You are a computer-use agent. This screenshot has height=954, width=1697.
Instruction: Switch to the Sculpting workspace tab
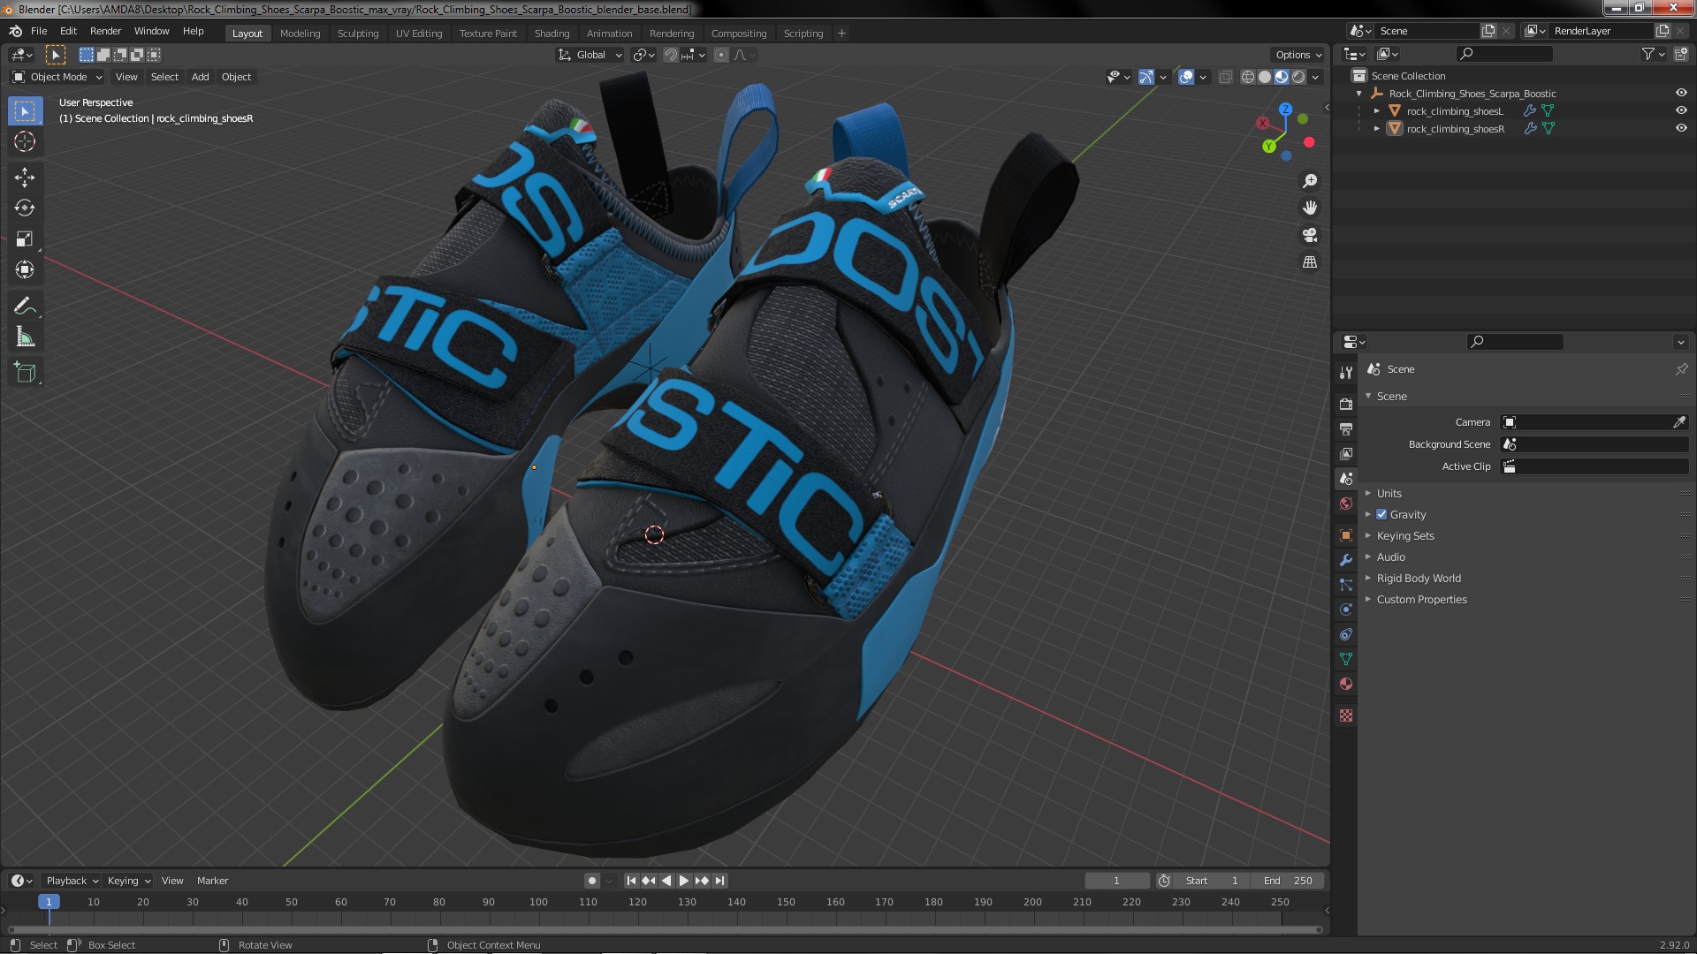pyautogui.click(x=358, y=33)
